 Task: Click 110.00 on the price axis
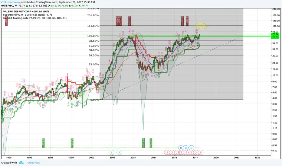click(276, 26)
